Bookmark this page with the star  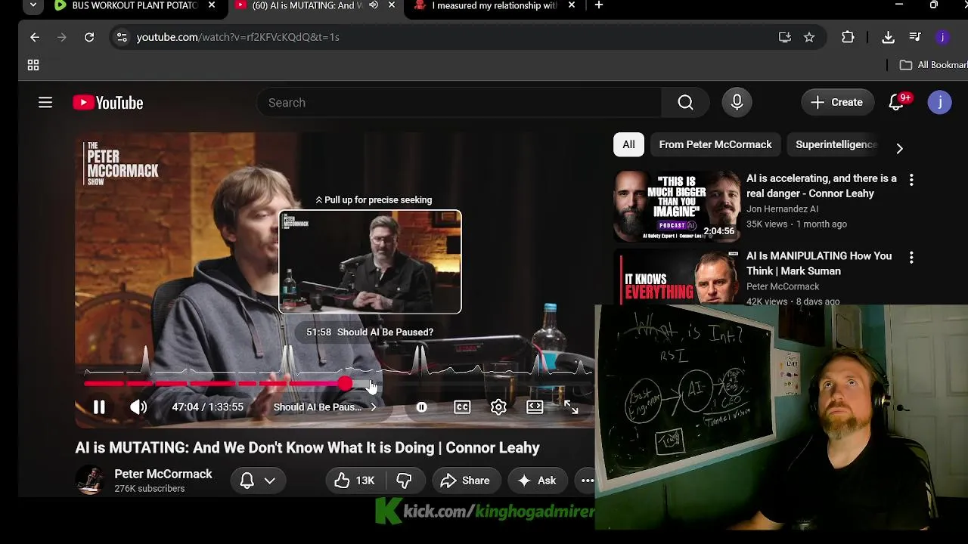(809, 37)
